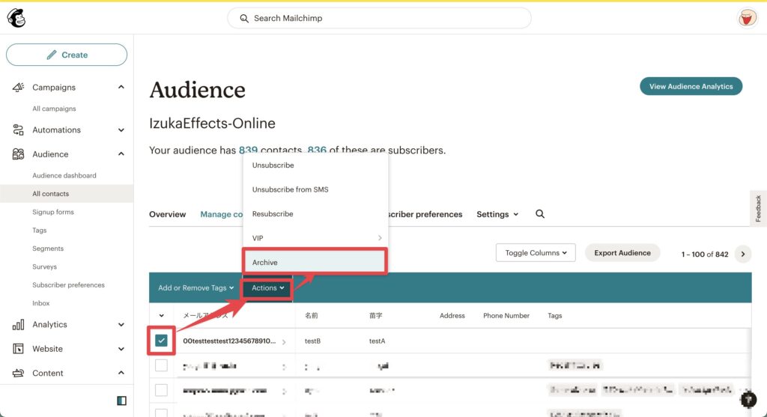Collapse the Campaigns section chevron
This screenshot has height=417, width=767.
tap(121, 87)
